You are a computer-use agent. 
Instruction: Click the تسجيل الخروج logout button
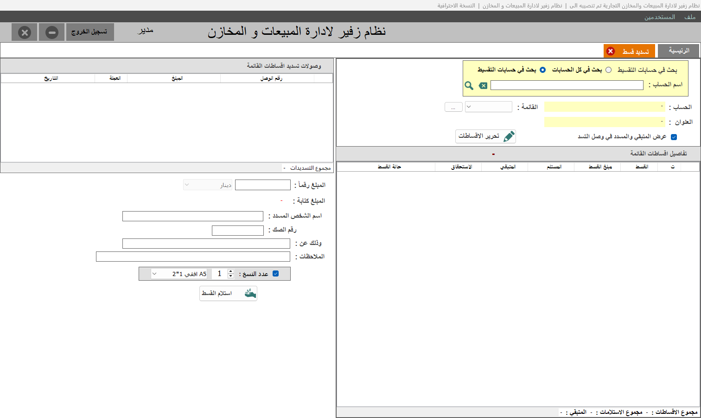90,32
